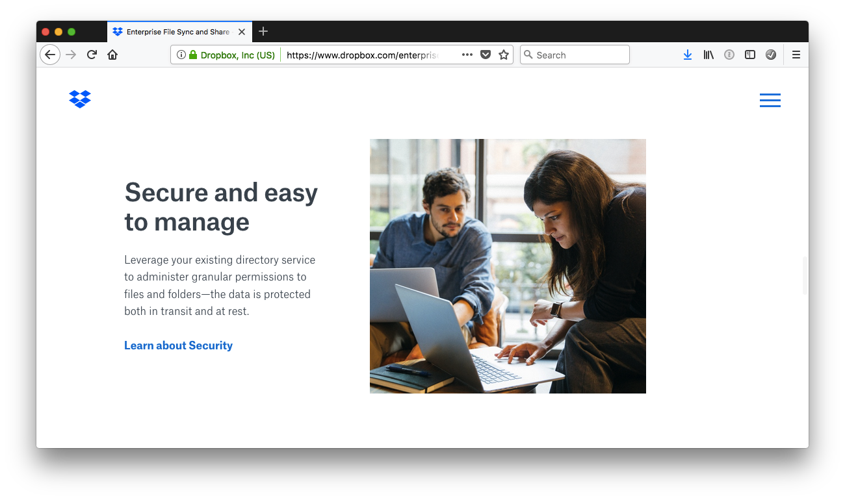The image size is (845, 500).
Task: Click the macOS green fullscreen window button
Action: pyautogui.click(x=71, y=32)
